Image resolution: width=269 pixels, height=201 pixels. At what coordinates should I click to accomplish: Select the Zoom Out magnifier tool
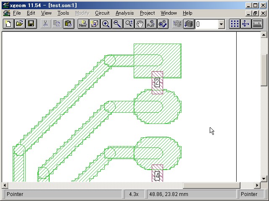[x=117, y=24]
